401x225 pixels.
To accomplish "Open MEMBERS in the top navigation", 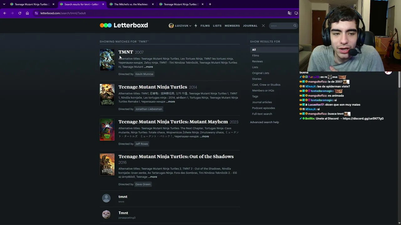I will (232, 26).
